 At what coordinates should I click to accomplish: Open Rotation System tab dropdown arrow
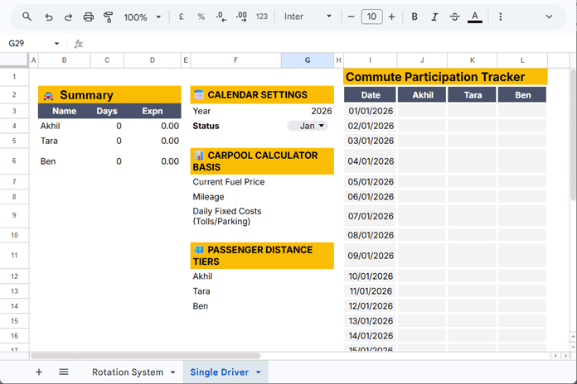pos(172,372)
